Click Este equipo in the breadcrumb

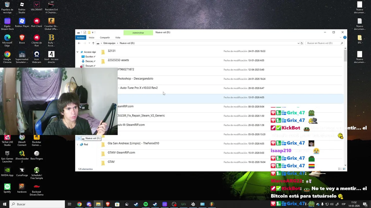(x=109, y=43)
